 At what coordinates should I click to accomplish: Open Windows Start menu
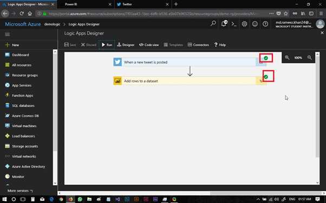(x=4, y=199)
